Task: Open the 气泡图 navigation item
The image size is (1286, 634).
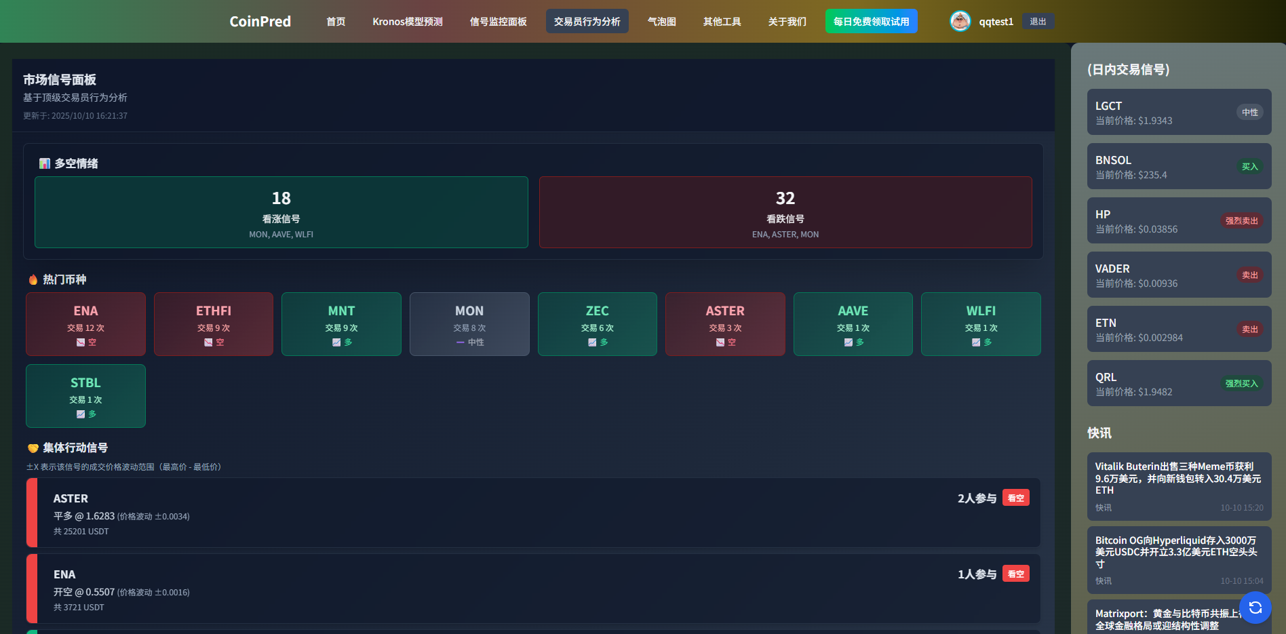Action: 661,22
